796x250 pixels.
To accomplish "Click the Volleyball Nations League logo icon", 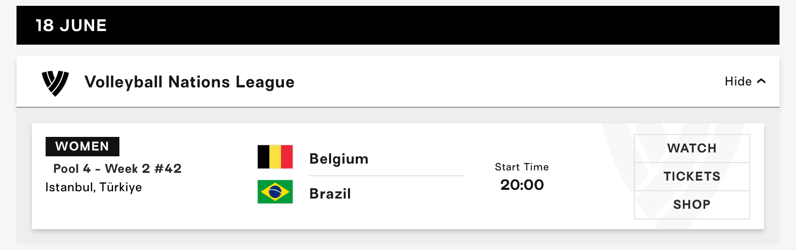I will (x=55, y=83).
